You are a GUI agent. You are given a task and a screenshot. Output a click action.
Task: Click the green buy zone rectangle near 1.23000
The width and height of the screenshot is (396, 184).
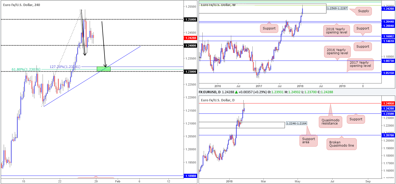pos(104,69)
